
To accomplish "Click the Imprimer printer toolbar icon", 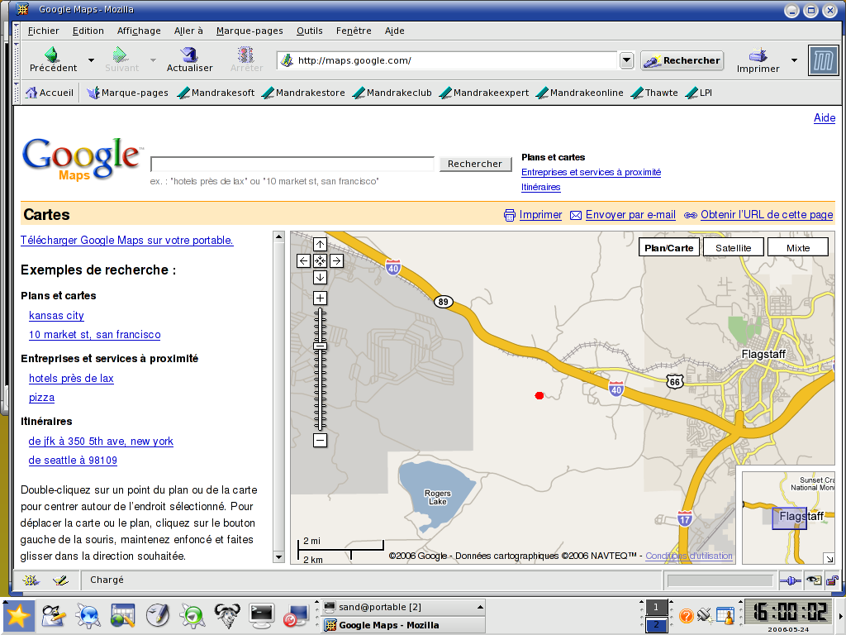I will click(758, 60).
